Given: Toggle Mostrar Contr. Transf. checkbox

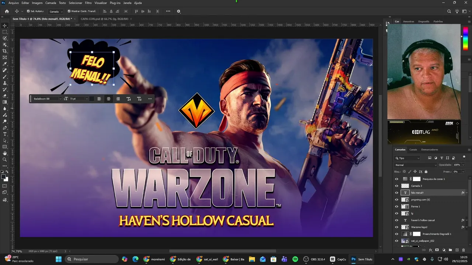Looking at the screenshot, I should click(x=69, y=11).
